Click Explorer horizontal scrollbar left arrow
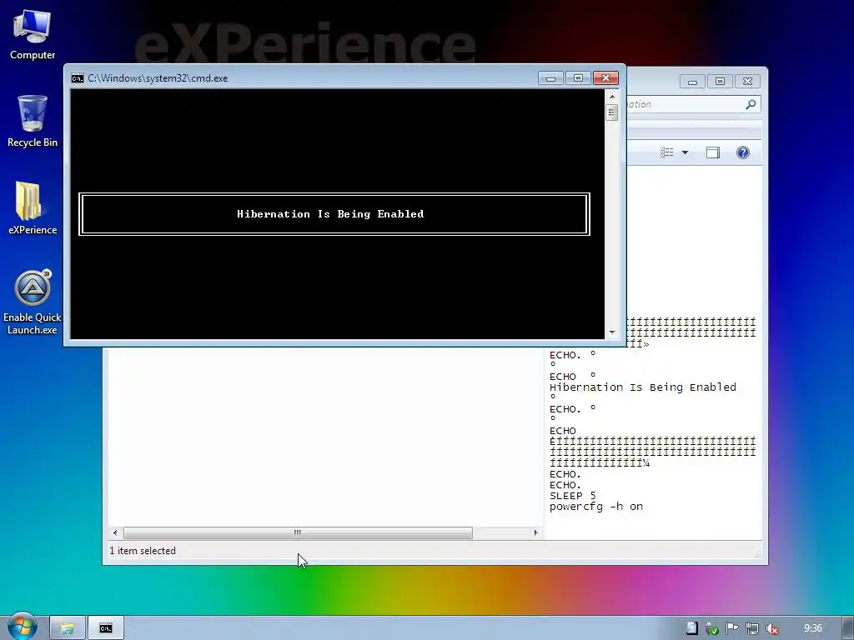The width and height of the screenshot is (854, 640). (114, 532)
